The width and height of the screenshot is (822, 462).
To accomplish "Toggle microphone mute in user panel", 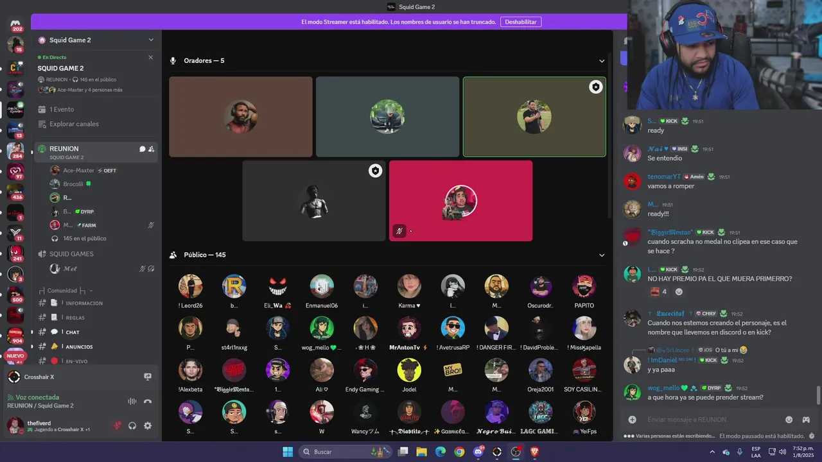I will point(118,425).
